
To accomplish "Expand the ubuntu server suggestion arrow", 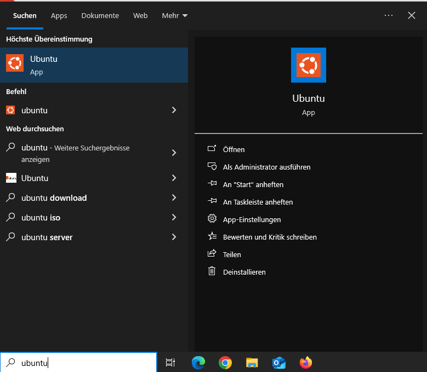I will [174, 237].
